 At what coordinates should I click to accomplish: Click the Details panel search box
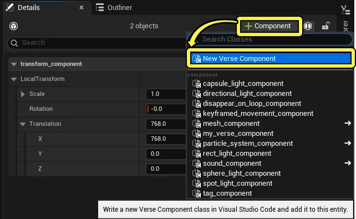coord(98,43)
